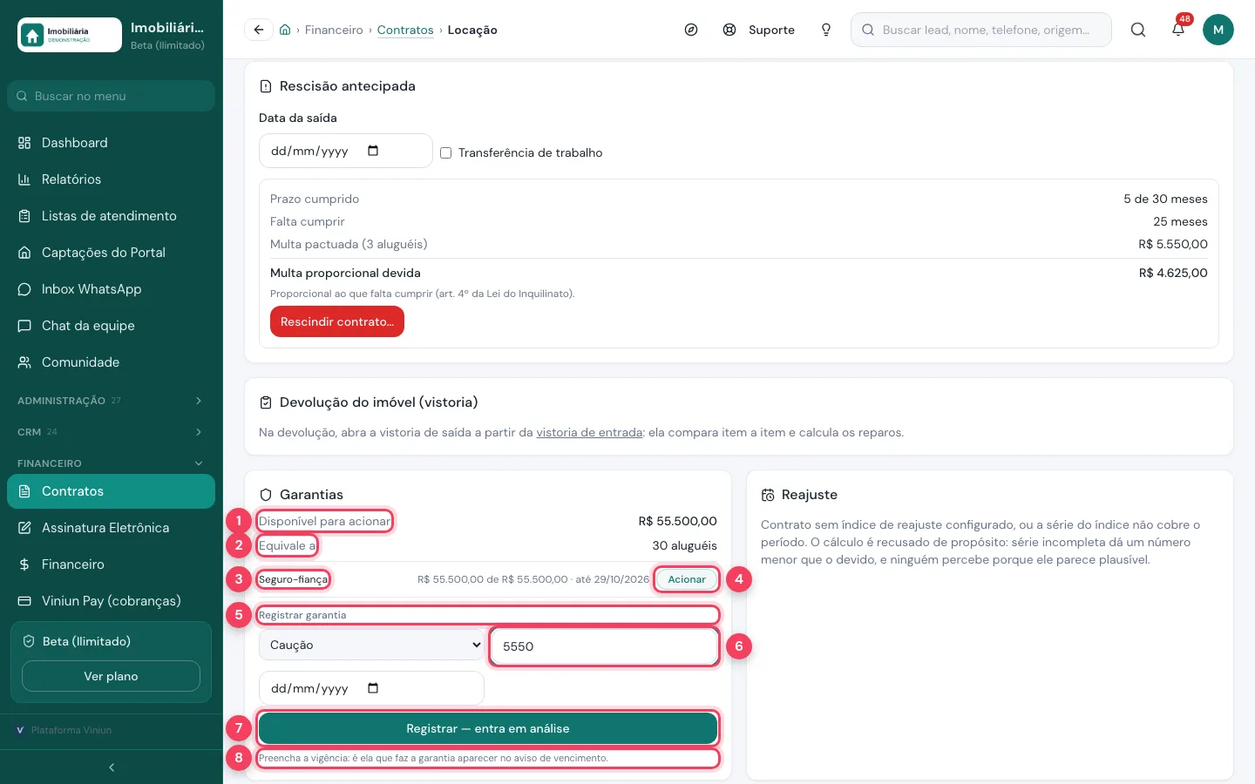The width and height of the screenshot is (1255, 784).
Task: Click the guarantee value field showing 5550
Action: [604, 646]
